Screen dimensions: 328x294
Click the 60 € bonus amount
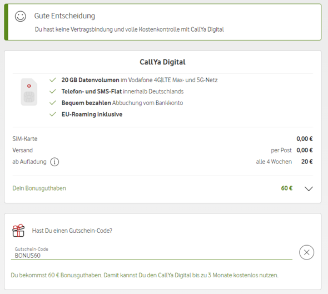pyautogui.click(x=287, y=188)
